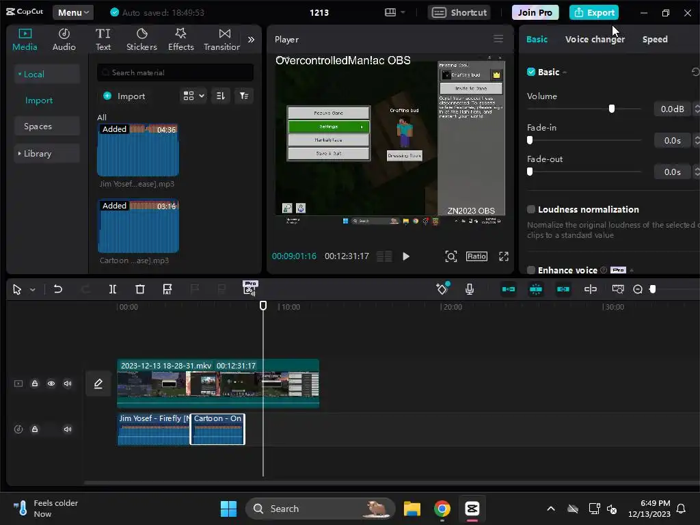Play the video preview
The height and width of the screenshot is (525, 700).
click(406, 256)
